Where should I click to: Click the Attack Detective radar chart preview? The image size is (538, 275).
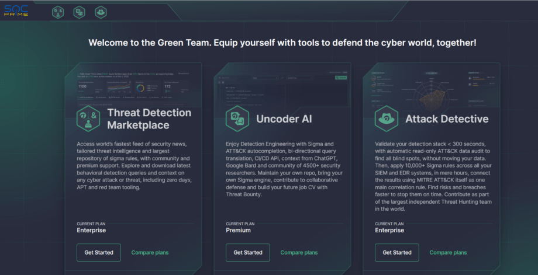(431, 90)
